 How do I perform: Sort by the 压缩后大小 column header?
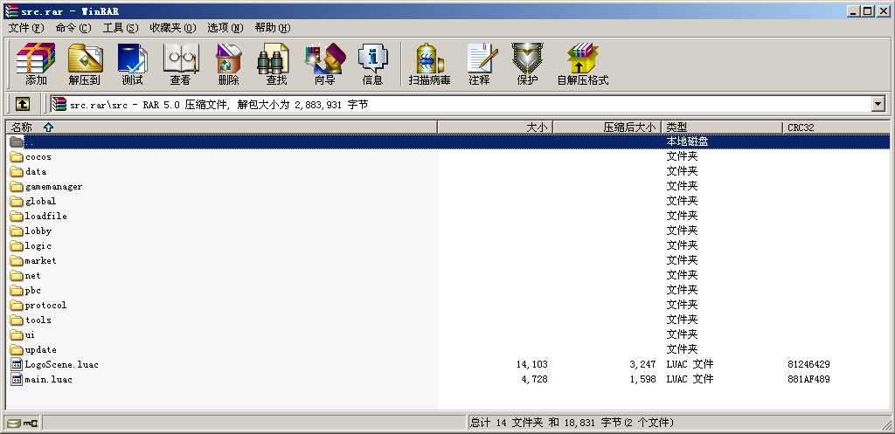pyautogui.click(x=607, y=127)
